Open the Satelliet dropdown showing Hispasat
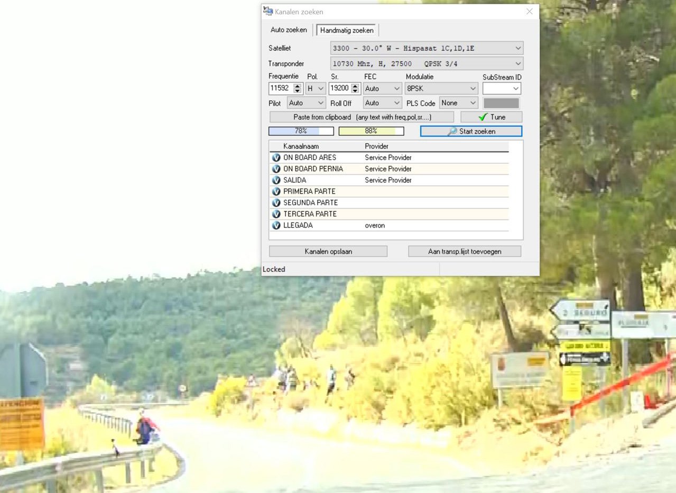Image resolution: width=676 pixels, height=493 pixels. (427, 48)
